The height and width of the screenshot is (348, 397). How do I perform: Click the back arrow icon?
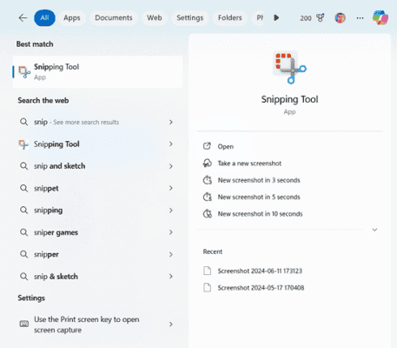point(23,18)
